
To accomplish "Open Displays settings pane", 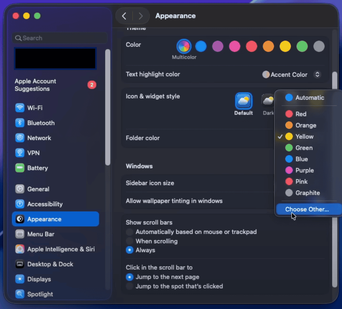I will point(55,279).
